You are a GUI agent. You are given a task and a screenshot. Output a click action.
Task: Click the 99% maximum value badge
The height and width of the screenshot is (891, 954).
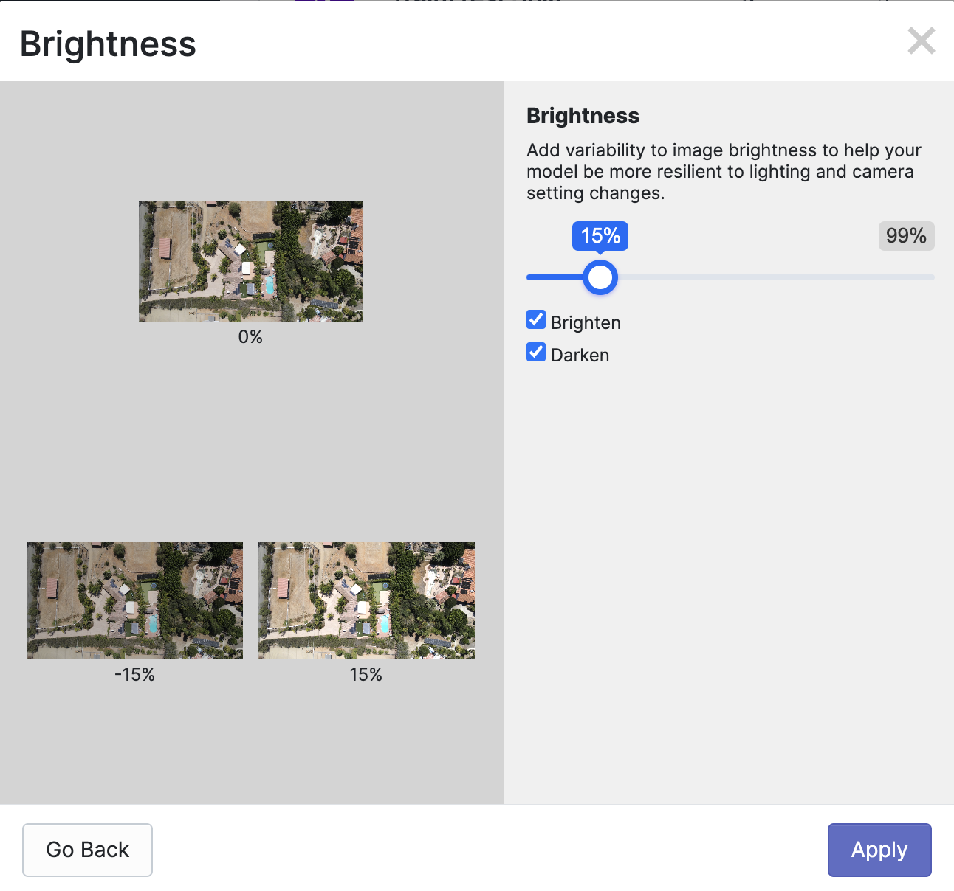(x=906, y=236)
